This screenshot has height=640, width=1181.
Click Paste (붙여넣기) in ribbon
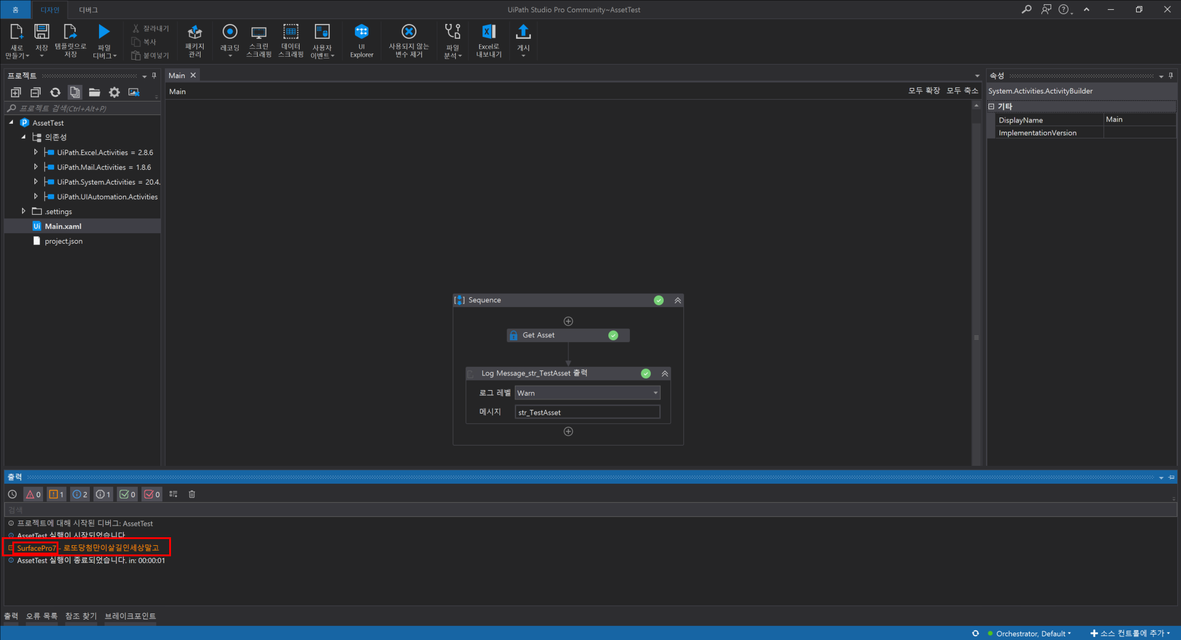click(150, 55)
